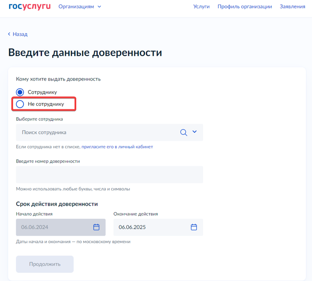
Task: Open the Госуслуги logo home page
Action: pos(30,7)
